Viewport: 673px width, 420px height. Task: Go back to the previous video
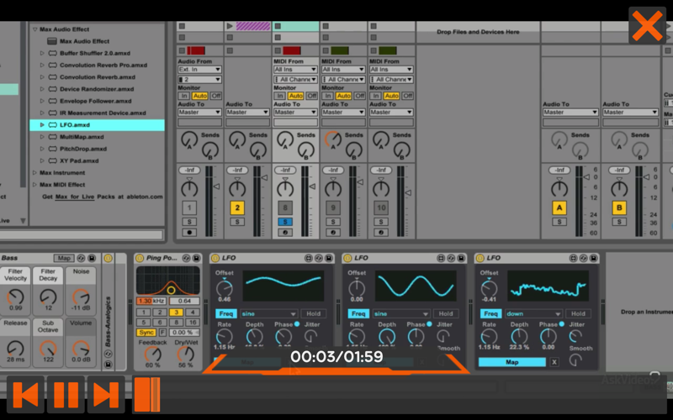25,394
